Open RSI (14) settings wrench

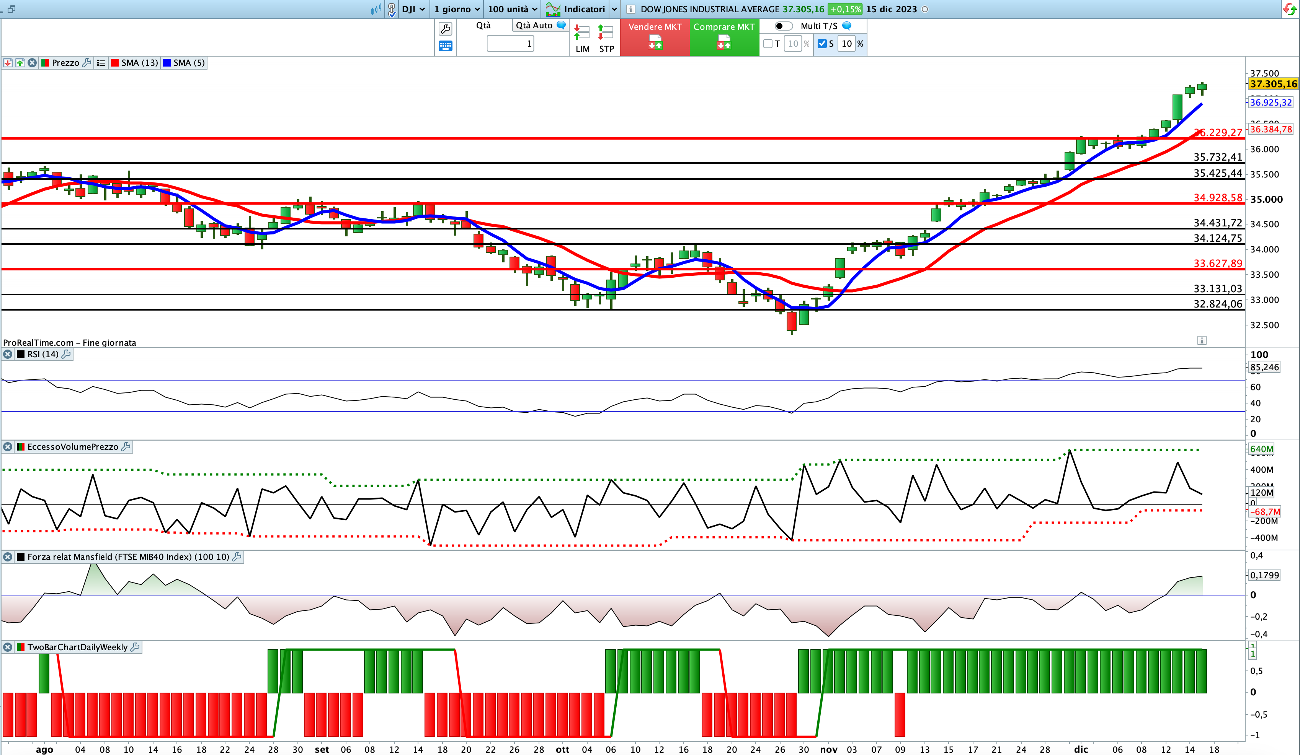(66, 355)
